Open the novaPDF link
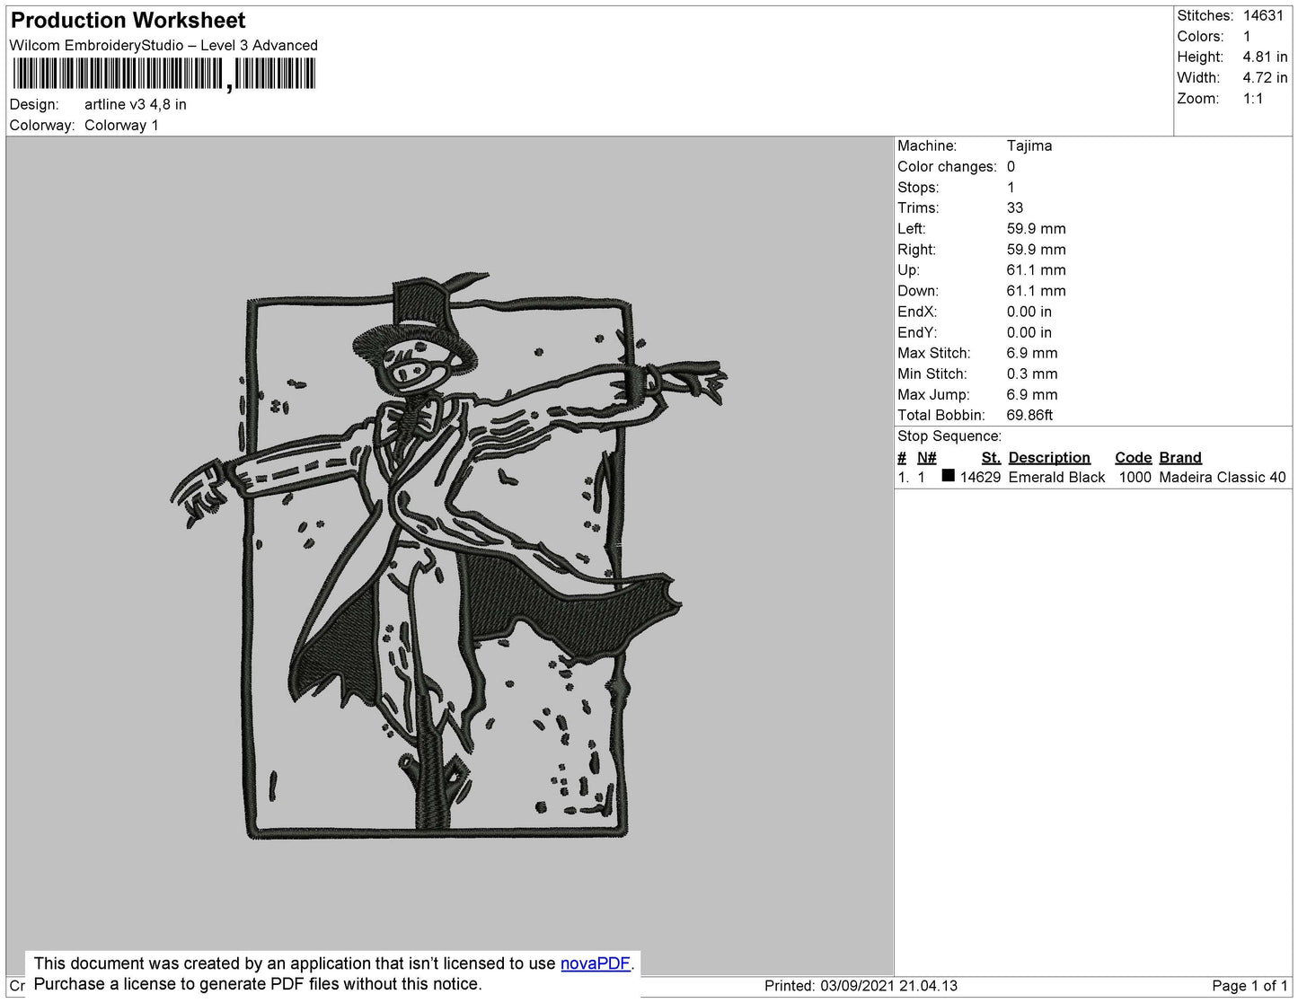 pos(596,963)
